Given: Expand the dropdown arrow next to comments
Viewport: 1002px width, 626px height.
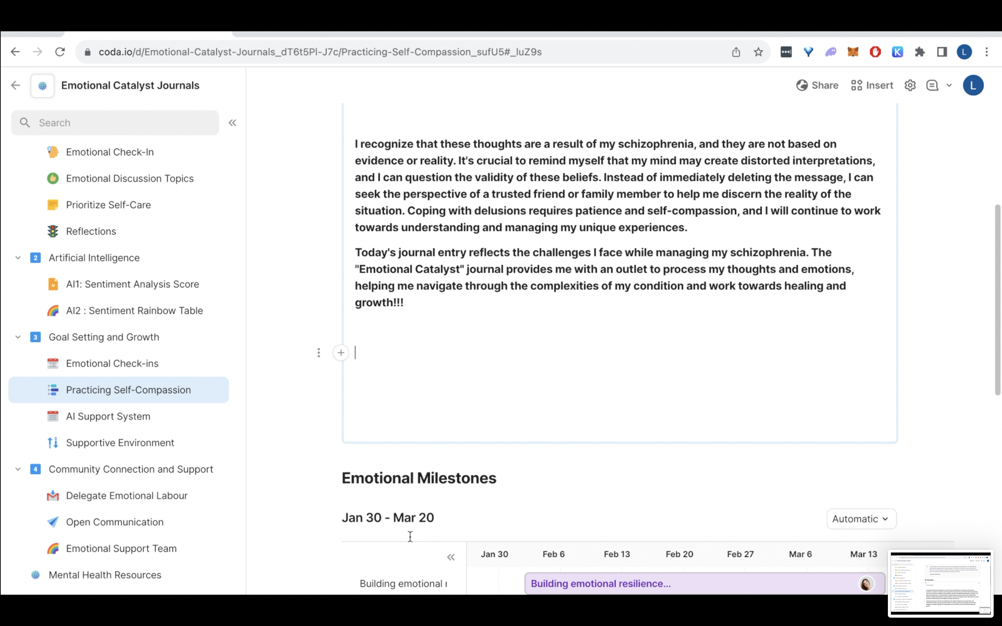Looking at the screenshot, I should click(949, 85).
